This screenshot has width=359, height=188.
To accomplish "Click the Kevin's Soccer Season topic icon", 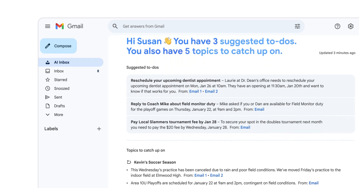I will click(129, 162).
